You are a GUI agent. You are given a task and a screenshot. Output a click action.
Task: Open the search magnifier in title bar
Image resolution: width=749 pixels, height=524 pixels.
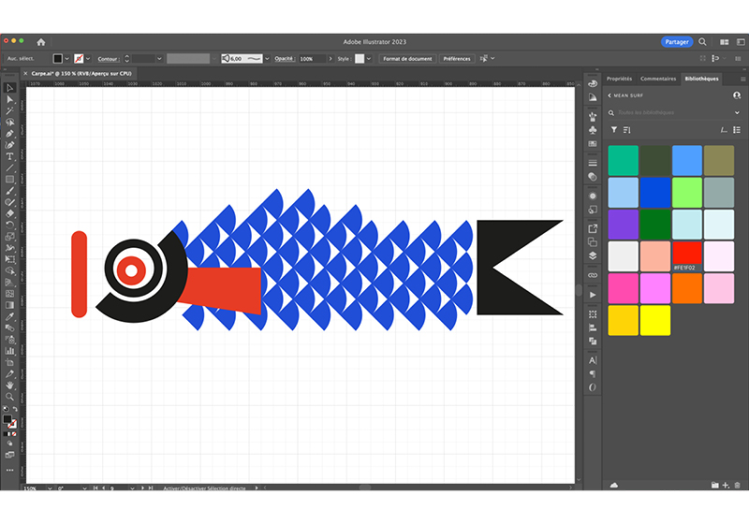702,42
